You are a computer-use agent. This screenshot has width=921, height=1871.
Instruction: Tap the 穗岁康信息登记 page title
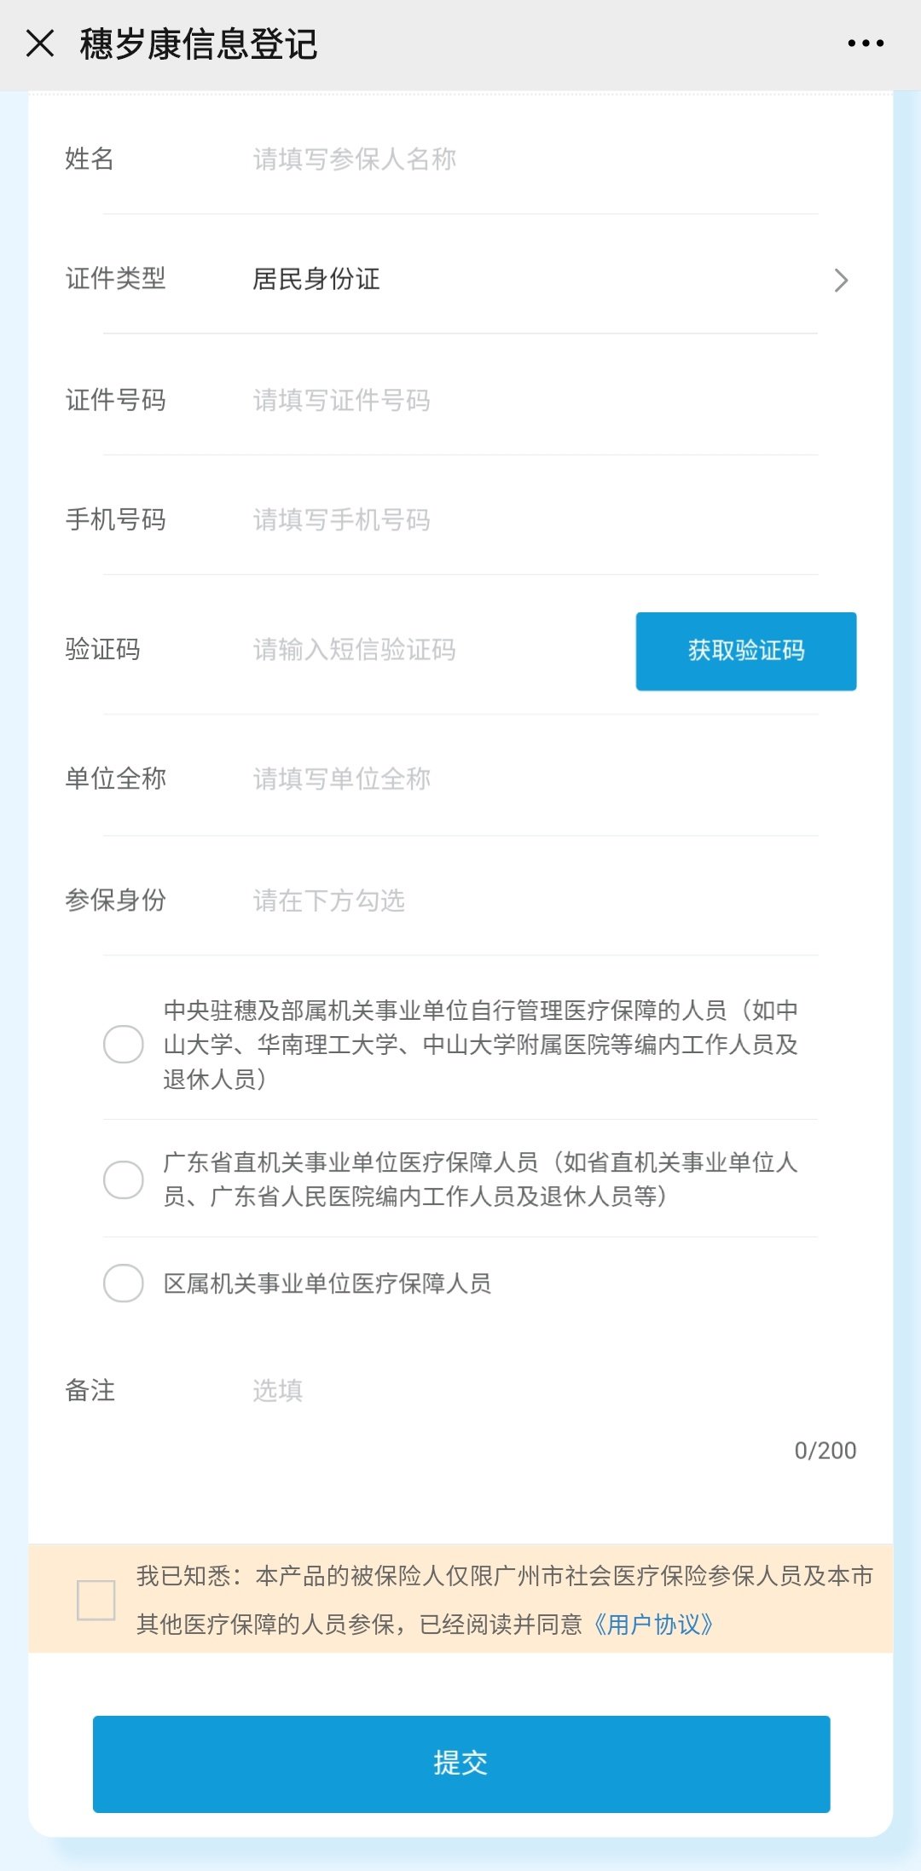pos(199,44)
